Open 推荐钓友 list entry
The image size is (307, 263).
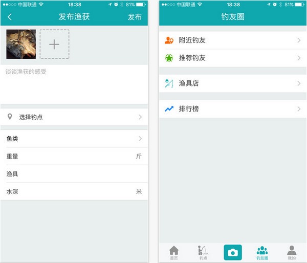pyautogui.click(x=233, y=58)
